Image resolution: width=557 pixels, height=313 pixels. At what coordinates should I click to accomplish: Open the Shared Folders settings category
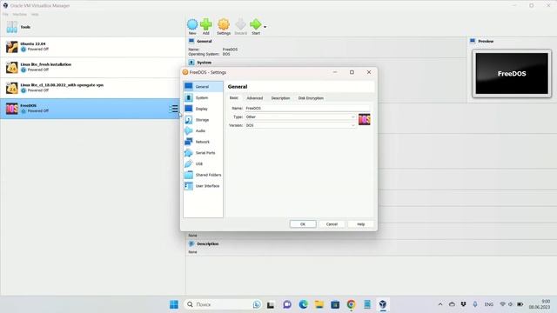pyautogui.click(x=203, y=175)
